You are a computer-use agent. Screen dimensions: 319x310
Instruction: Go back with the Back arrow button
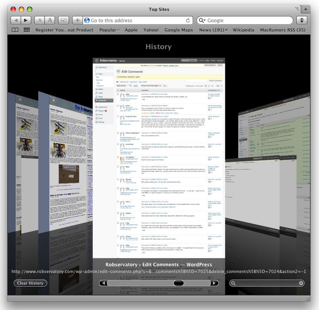pos(16,20)
